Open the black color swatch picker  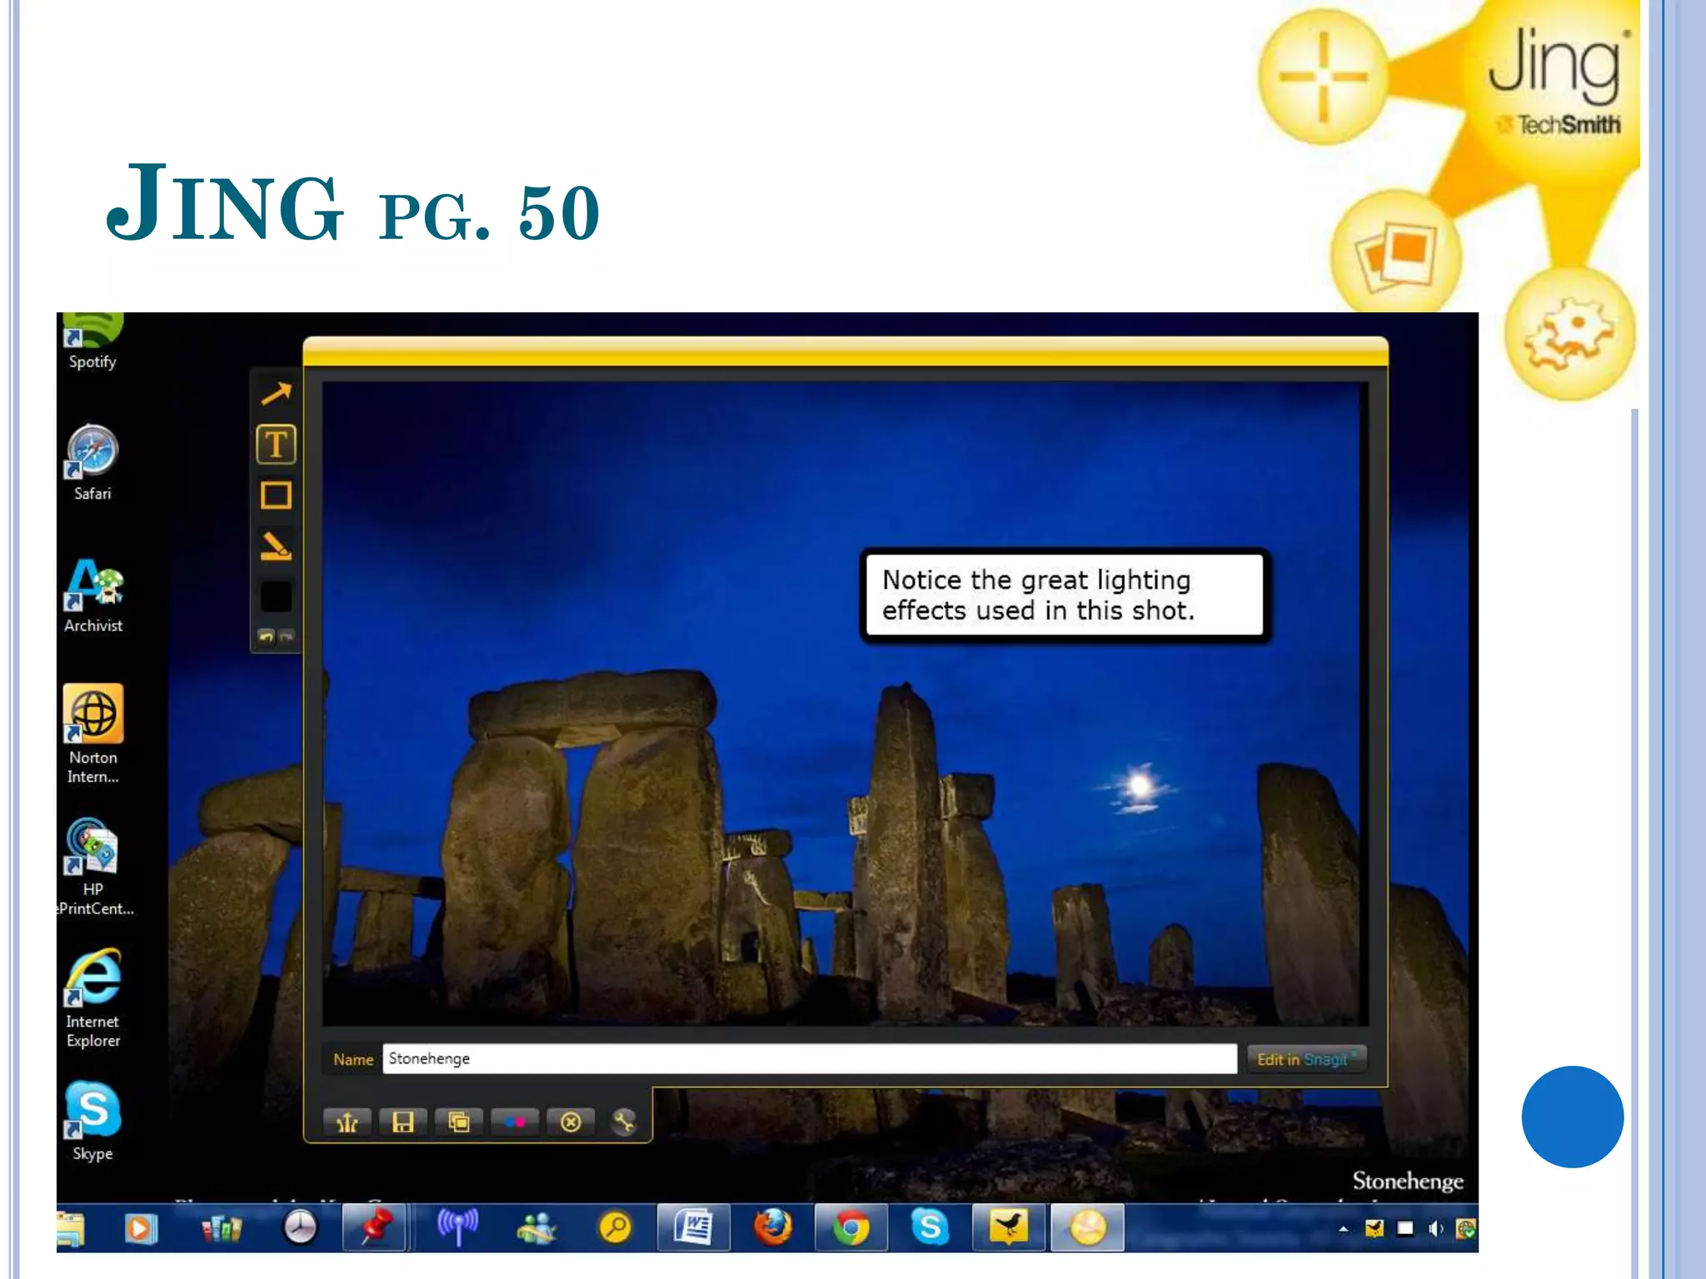(x=276, y=597)
